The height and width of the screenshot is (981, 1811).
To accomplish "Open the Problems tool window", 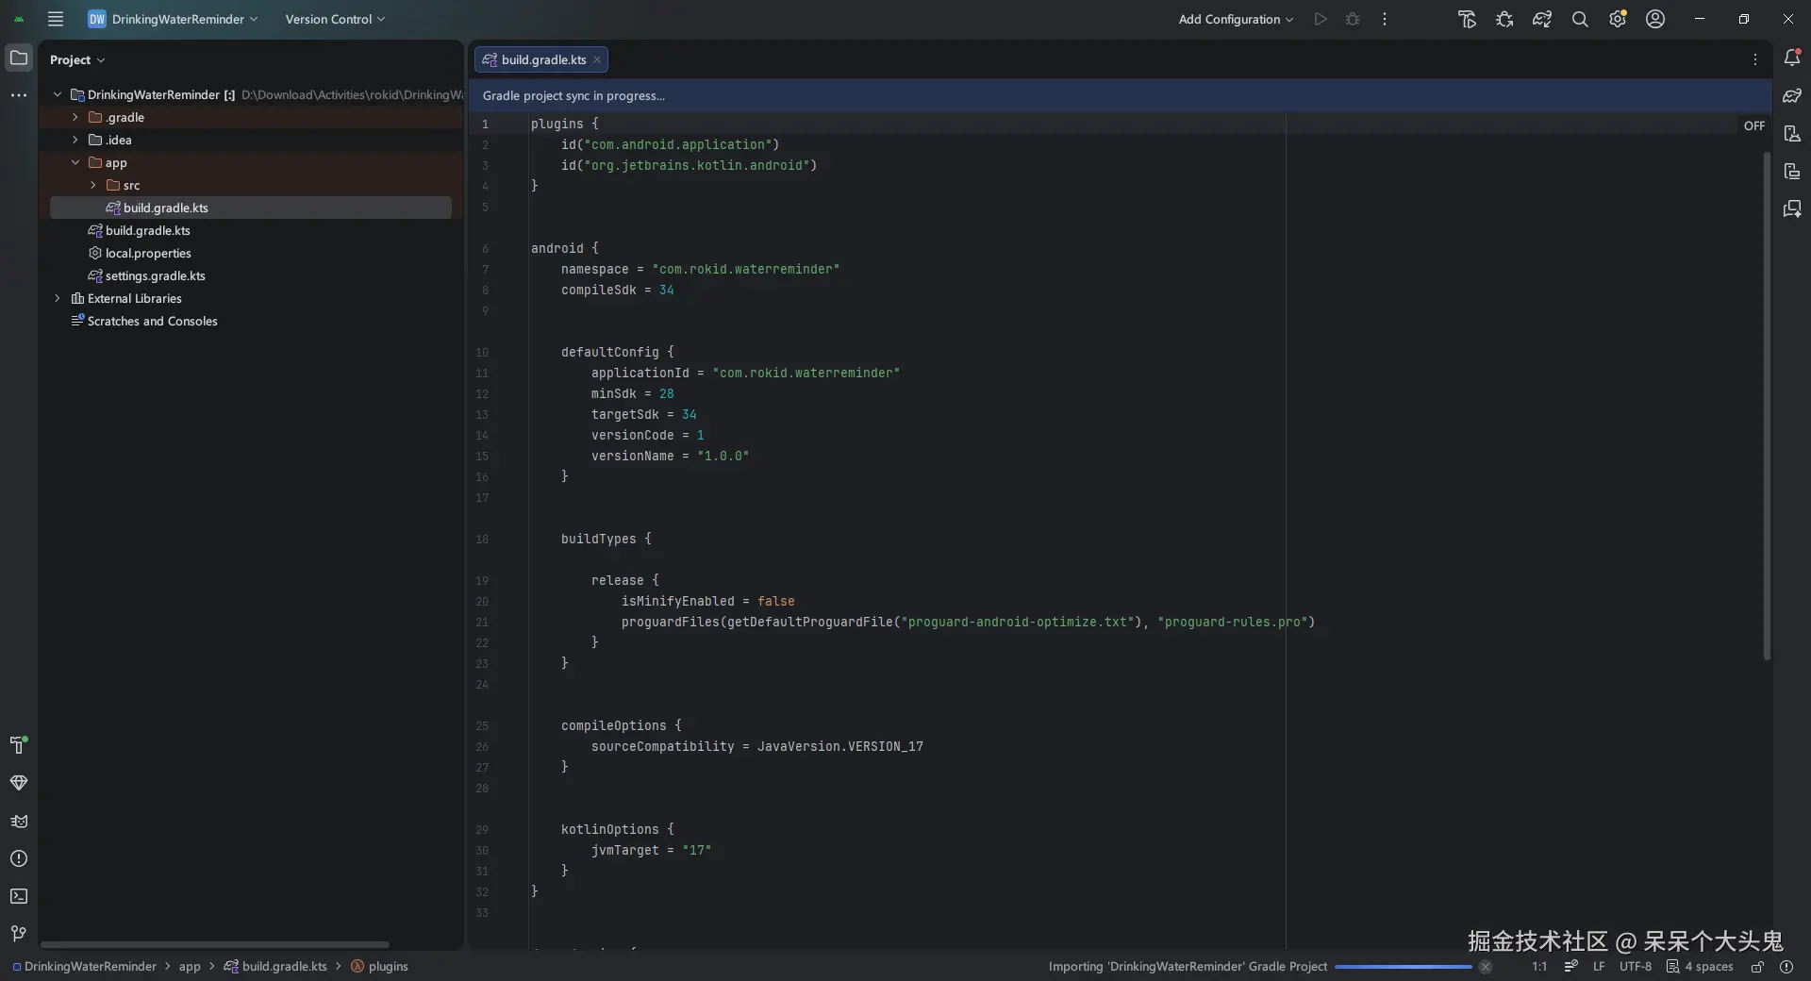I will (18, 858).
